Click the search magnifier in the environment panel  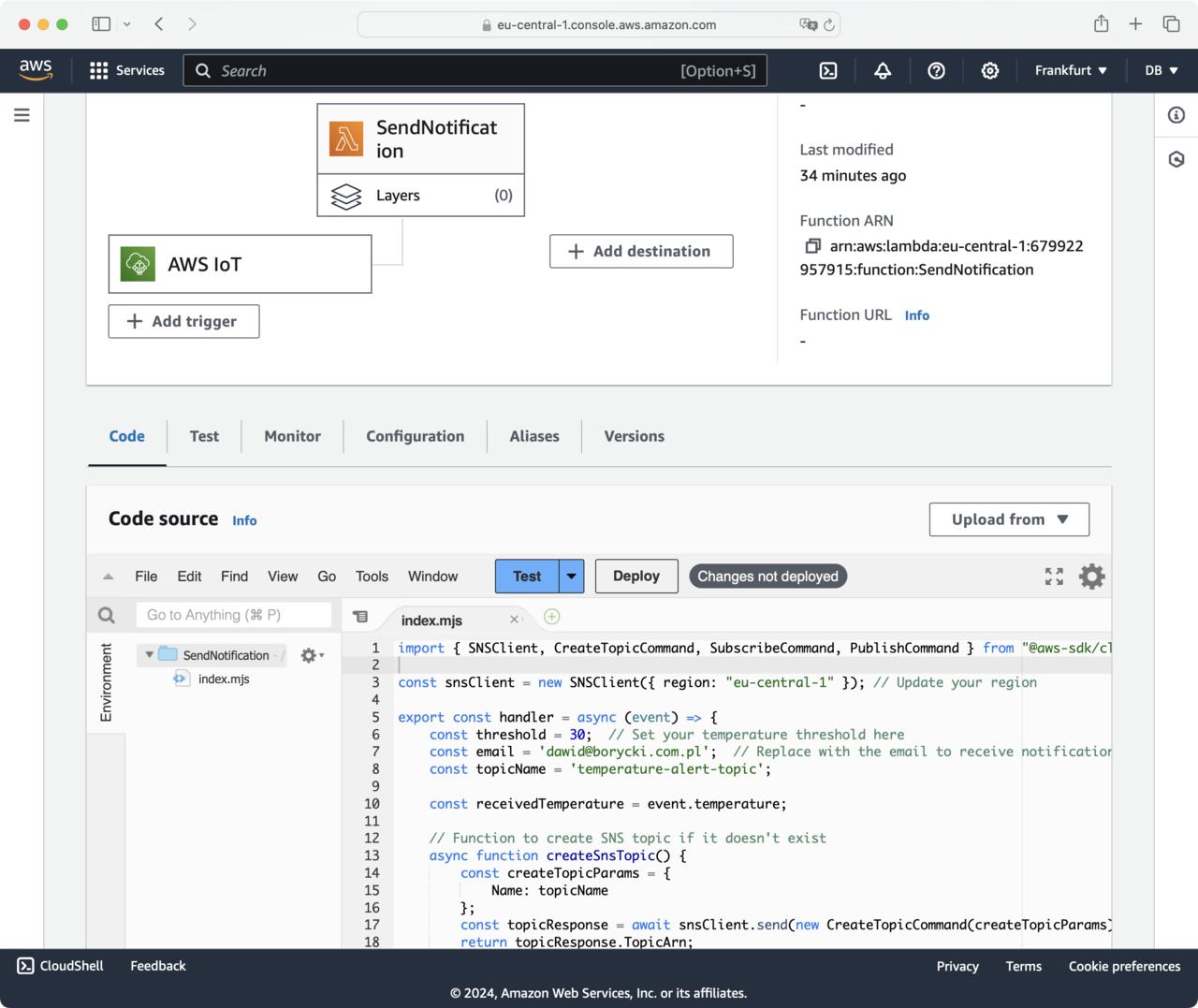click(107, 615)
